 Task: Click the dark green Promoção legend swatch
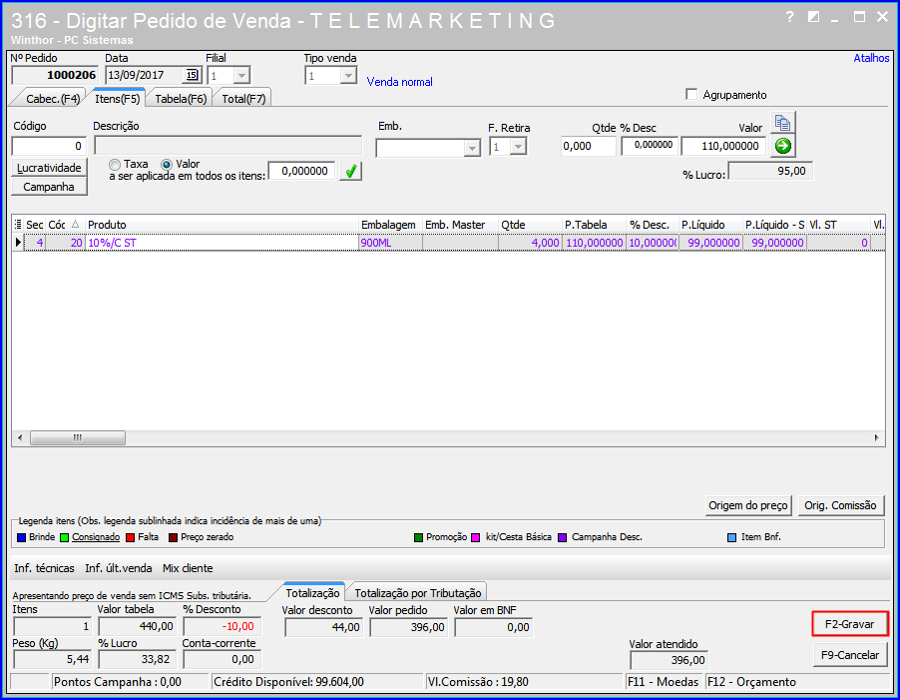pos(418,537)
